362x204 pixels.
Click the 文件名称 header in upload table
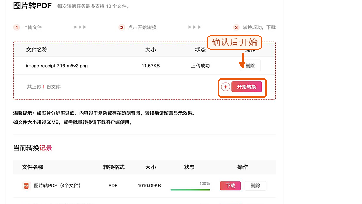37,50
